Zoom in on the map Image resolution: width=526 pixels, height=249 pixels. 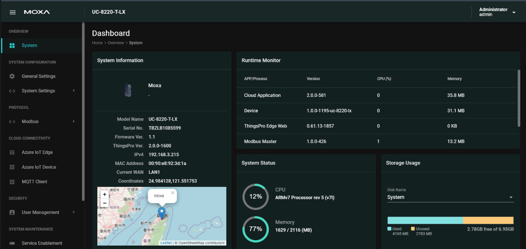tap(105, 194)
